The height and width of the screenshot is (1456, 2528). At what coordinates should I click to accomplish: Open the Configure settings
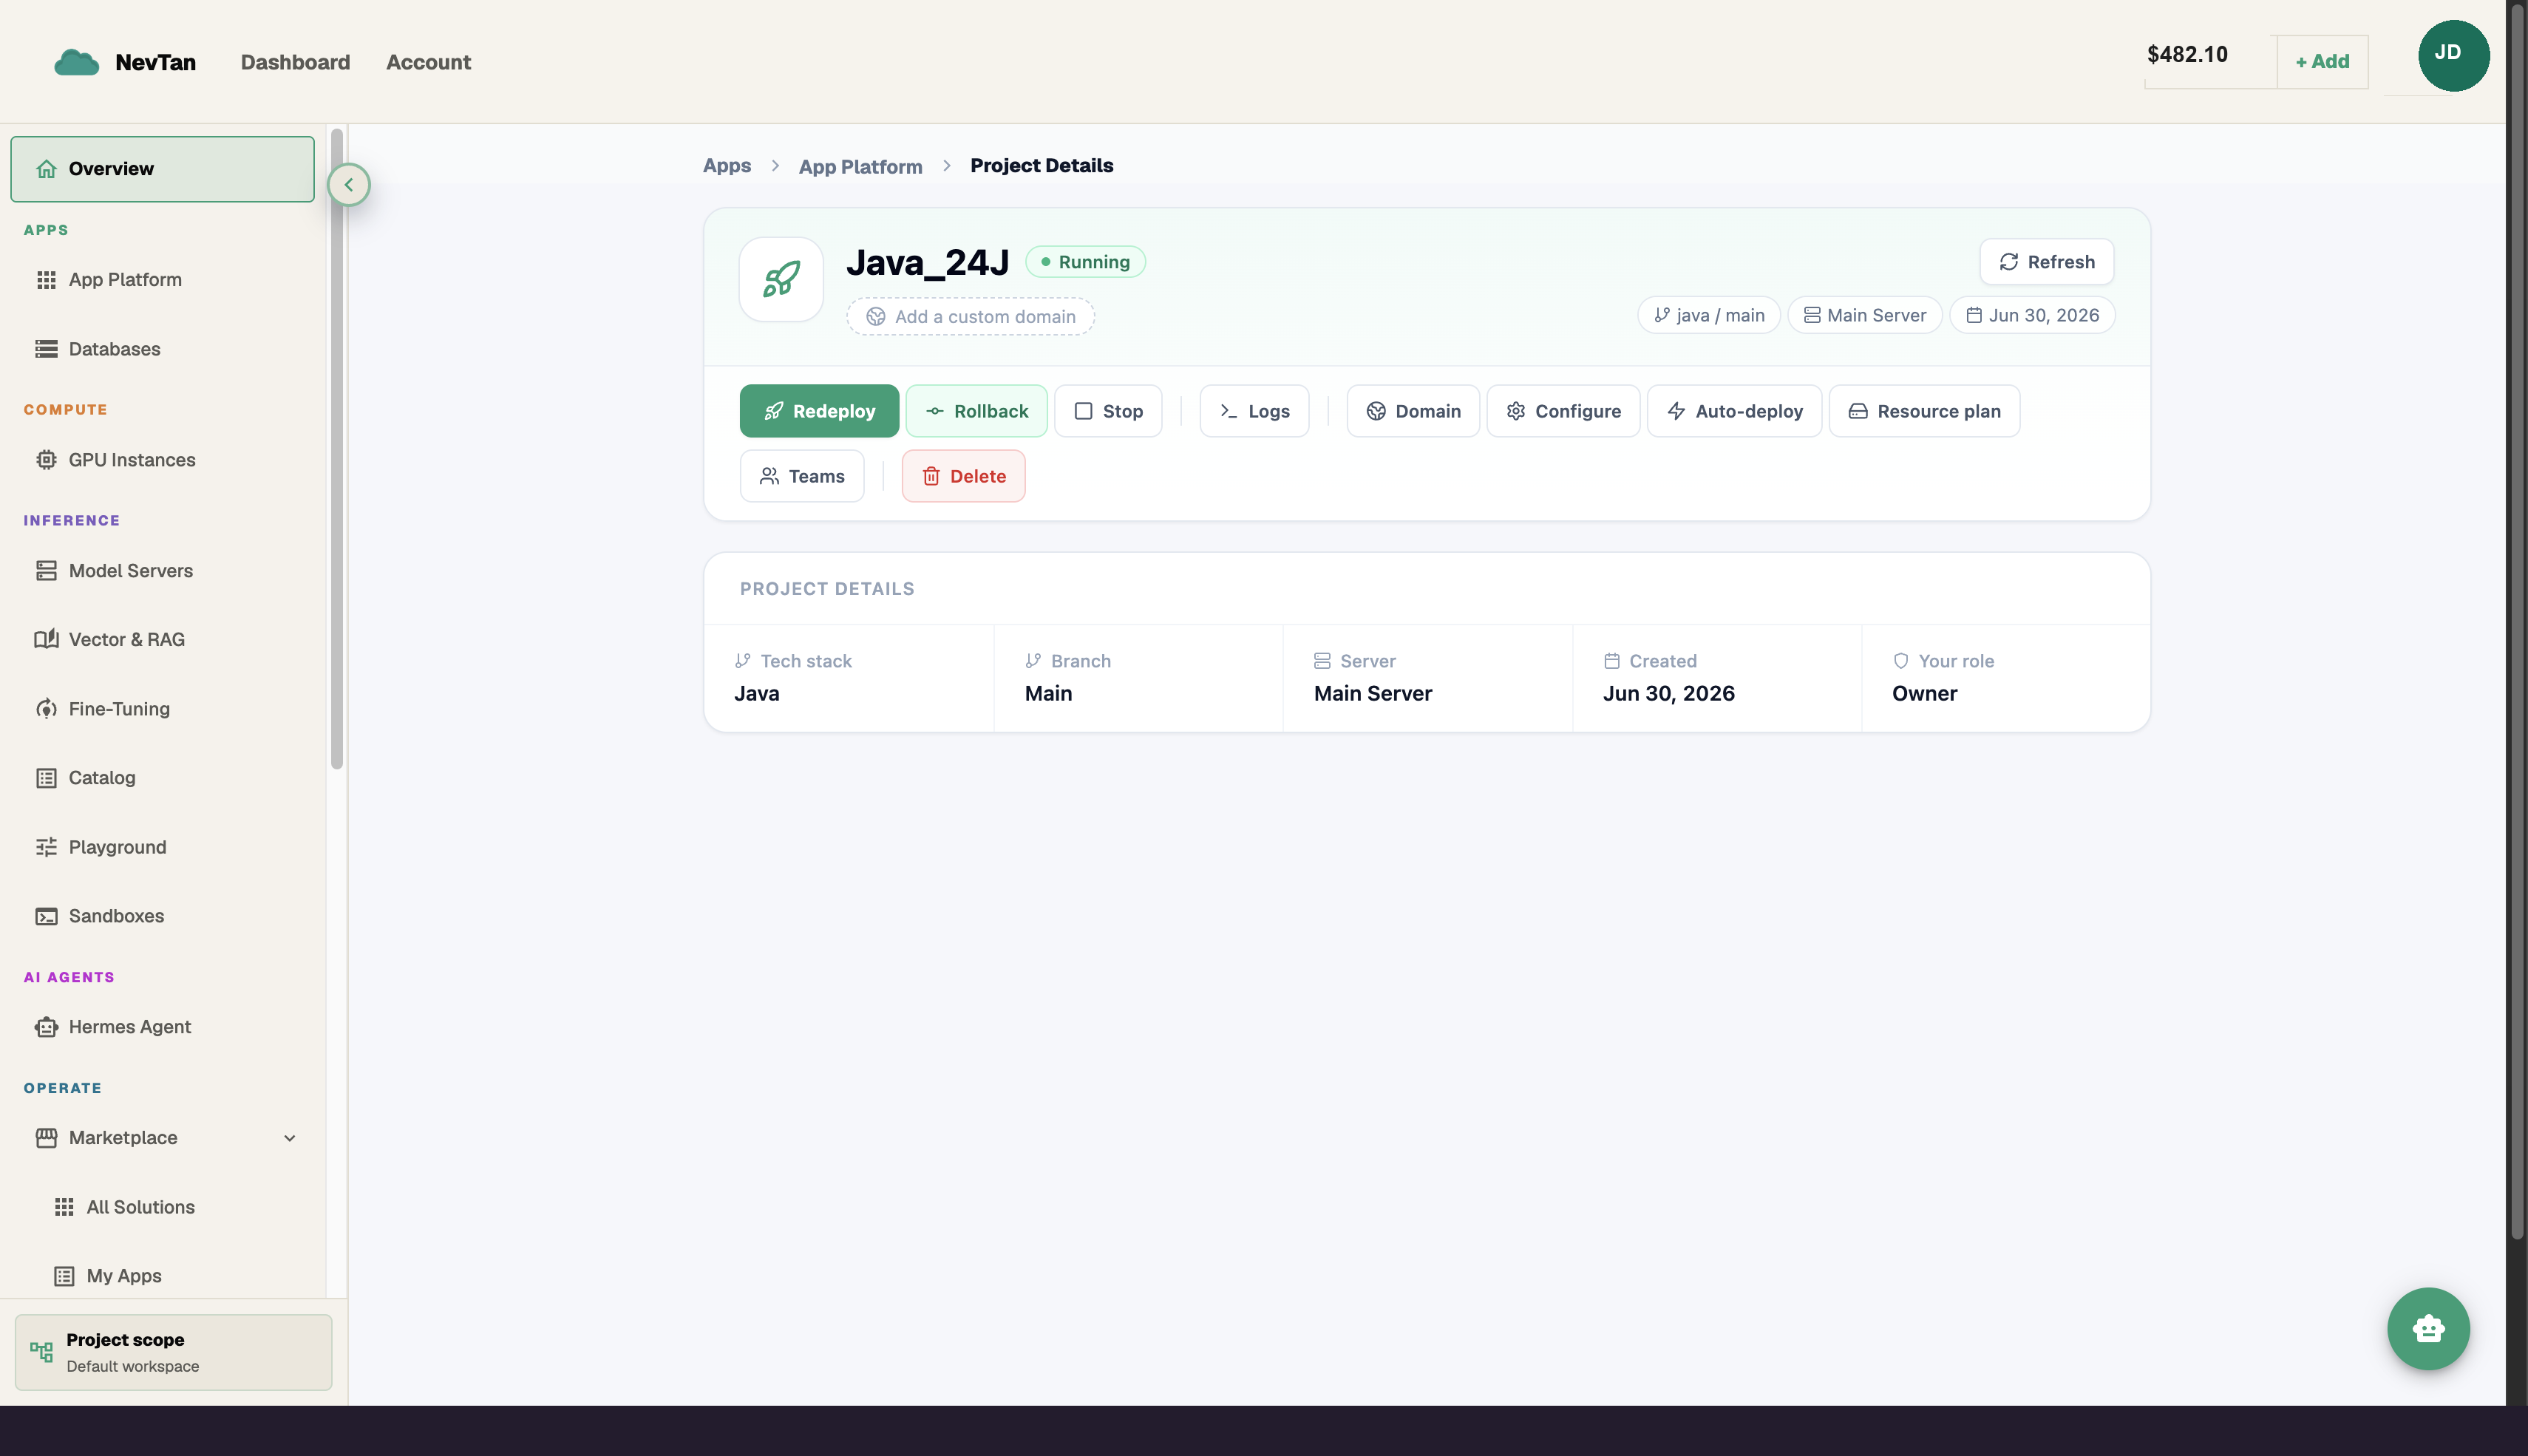tap(1563, 411)
